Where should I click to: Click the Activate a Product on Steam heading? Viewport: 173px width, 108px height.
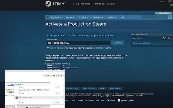(76, 24)
